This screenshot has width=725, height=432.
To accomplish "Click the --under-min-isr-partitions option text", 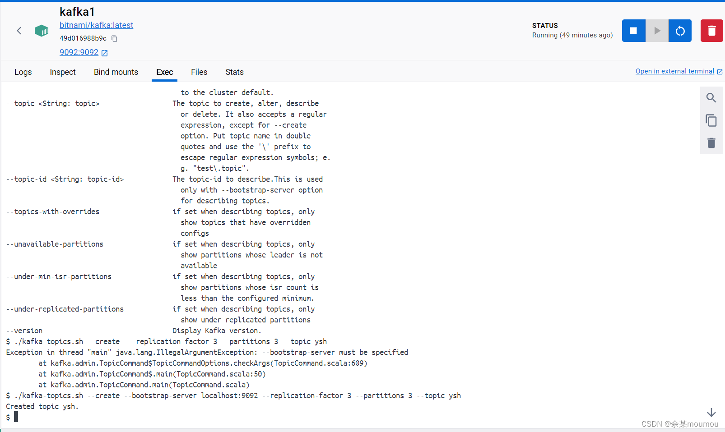I will (x=59, y=276).
